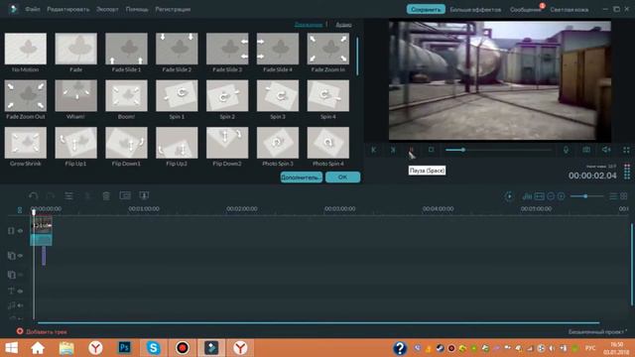Select the Fade motion preset
Viewport: 635px width, 357px height.
[75, 49]
